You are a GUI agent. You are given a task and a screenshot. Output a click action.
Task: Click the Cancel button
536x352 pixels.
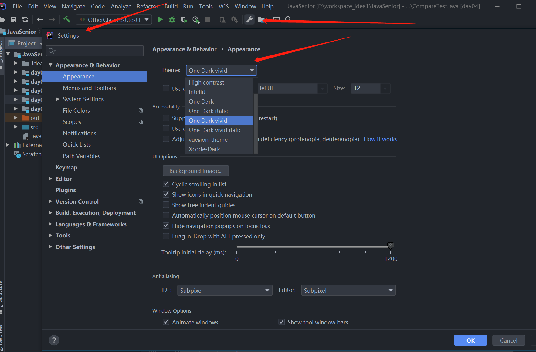[509, 340]
